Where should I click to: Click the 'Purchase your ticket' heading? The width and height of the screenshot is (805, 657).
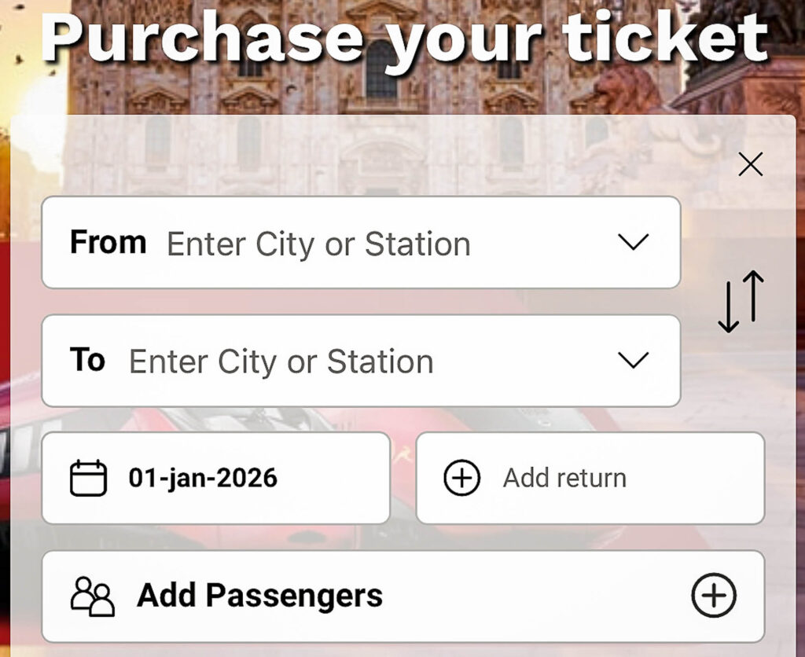404,37
